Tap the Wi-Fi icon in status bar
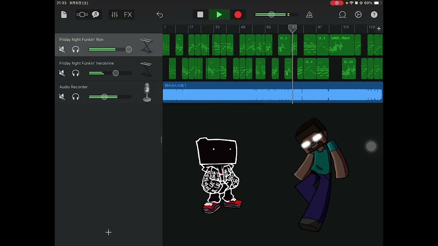Screen dimensions: 438x246 [351, 3]
